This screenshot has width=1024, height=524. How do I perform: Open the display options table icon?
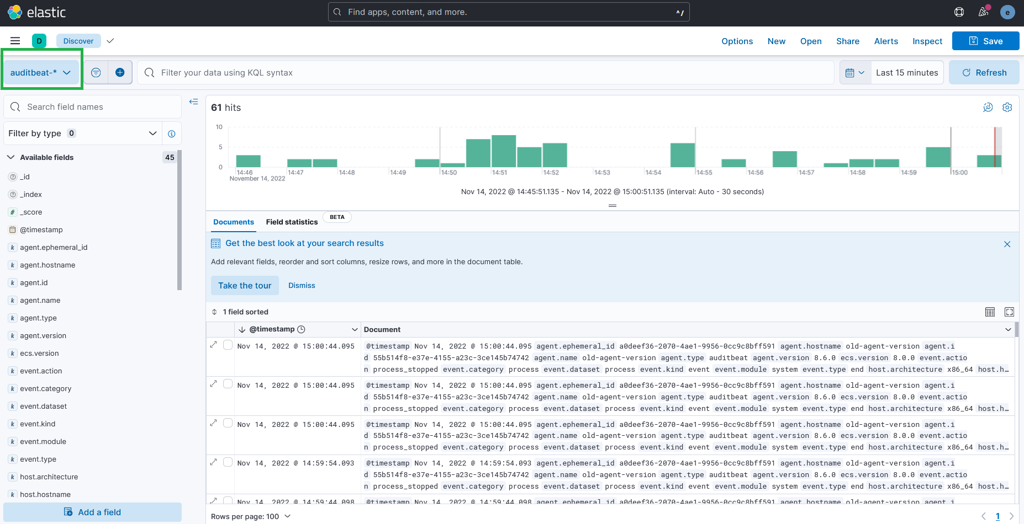coord(990,312)
